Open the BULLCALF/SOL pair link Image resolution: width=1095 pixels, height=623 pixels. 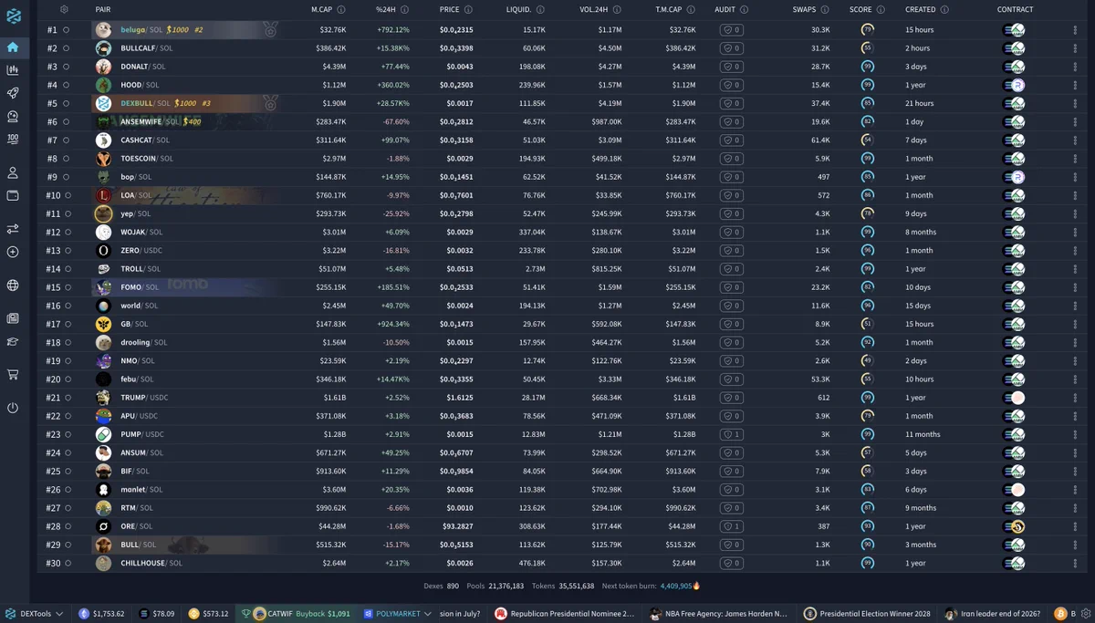[146, 47]
